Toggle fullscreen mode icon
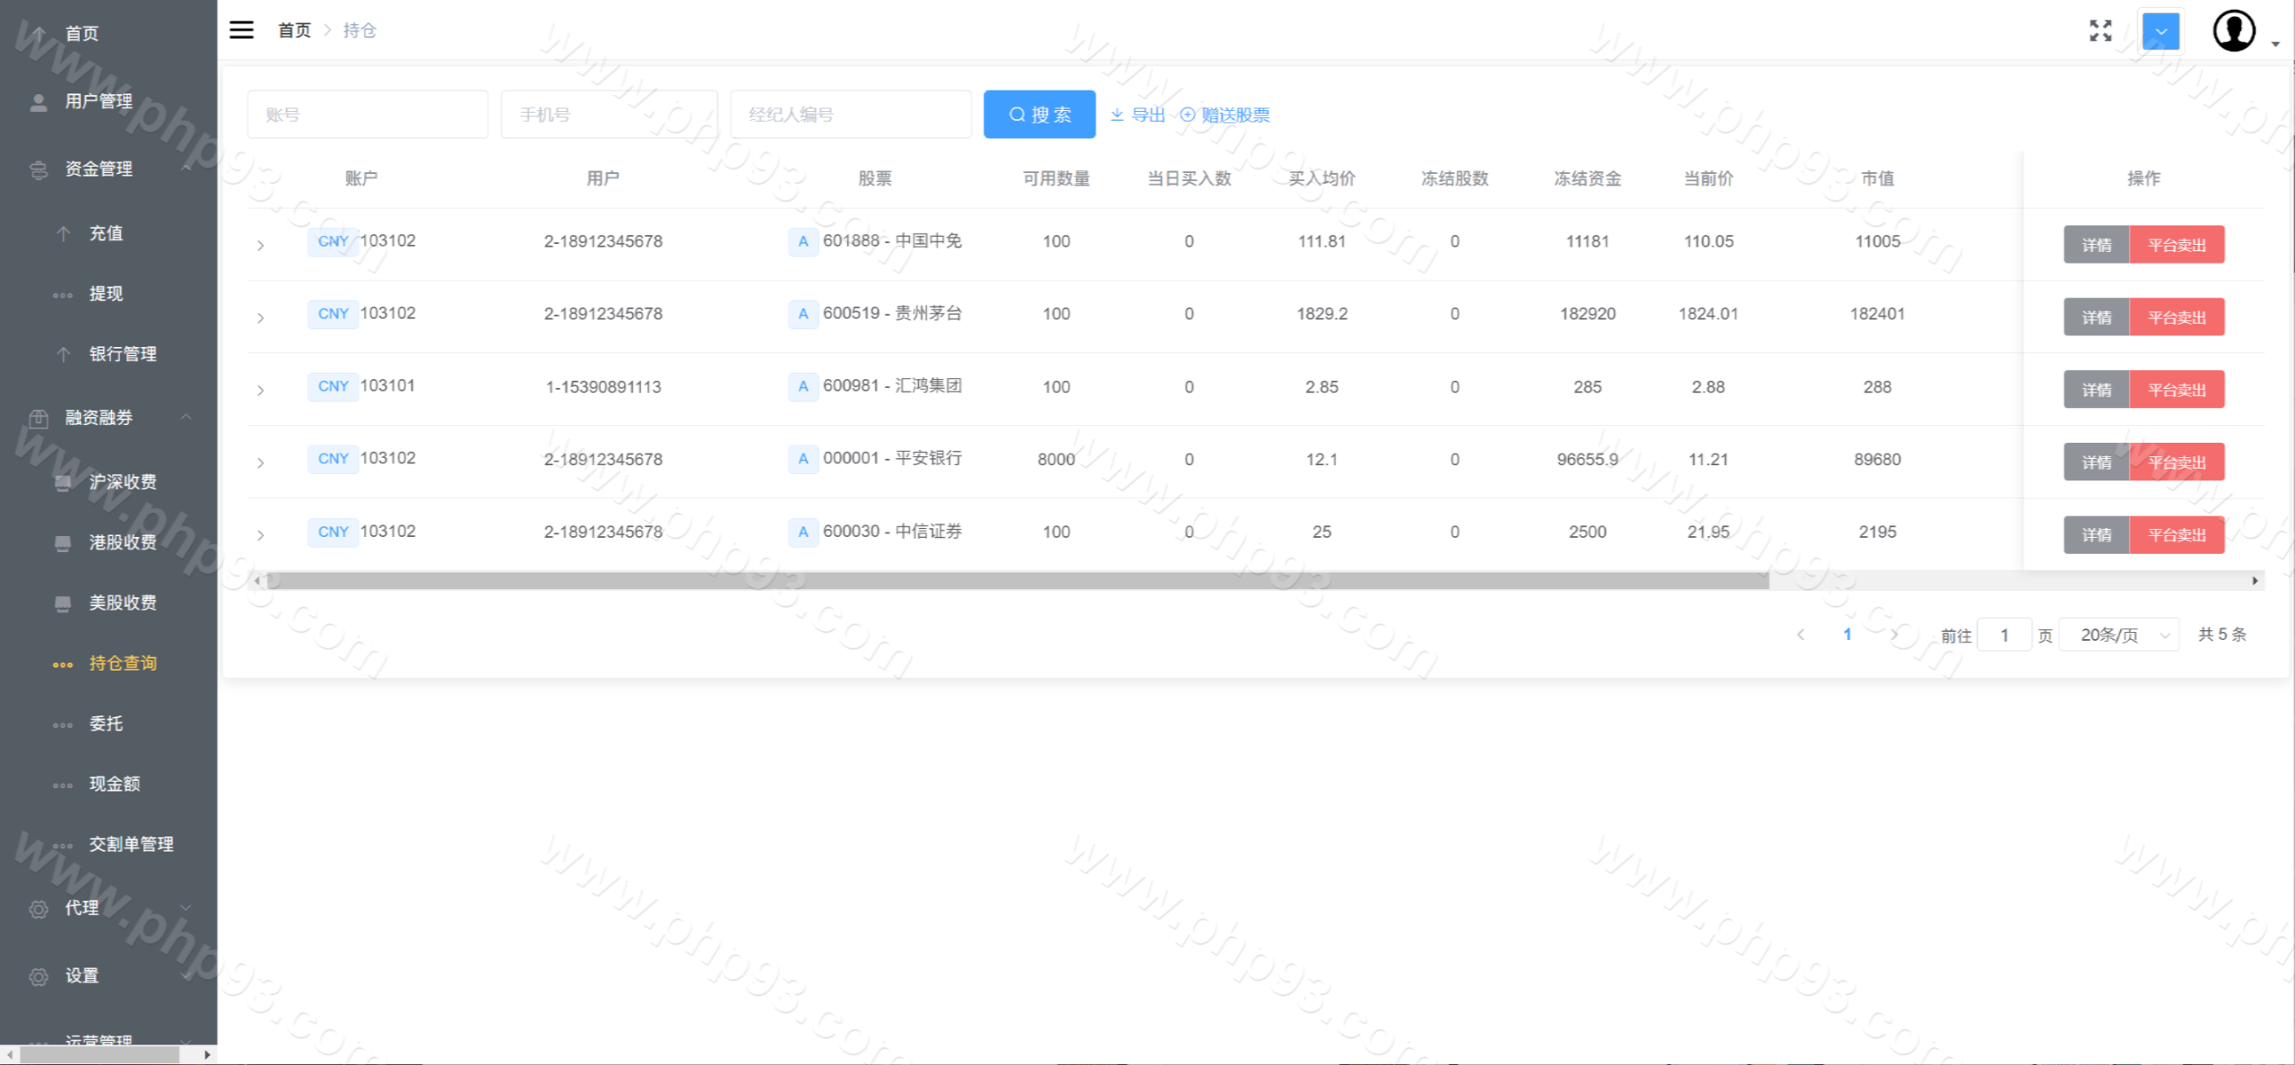 pos(2100,30)
